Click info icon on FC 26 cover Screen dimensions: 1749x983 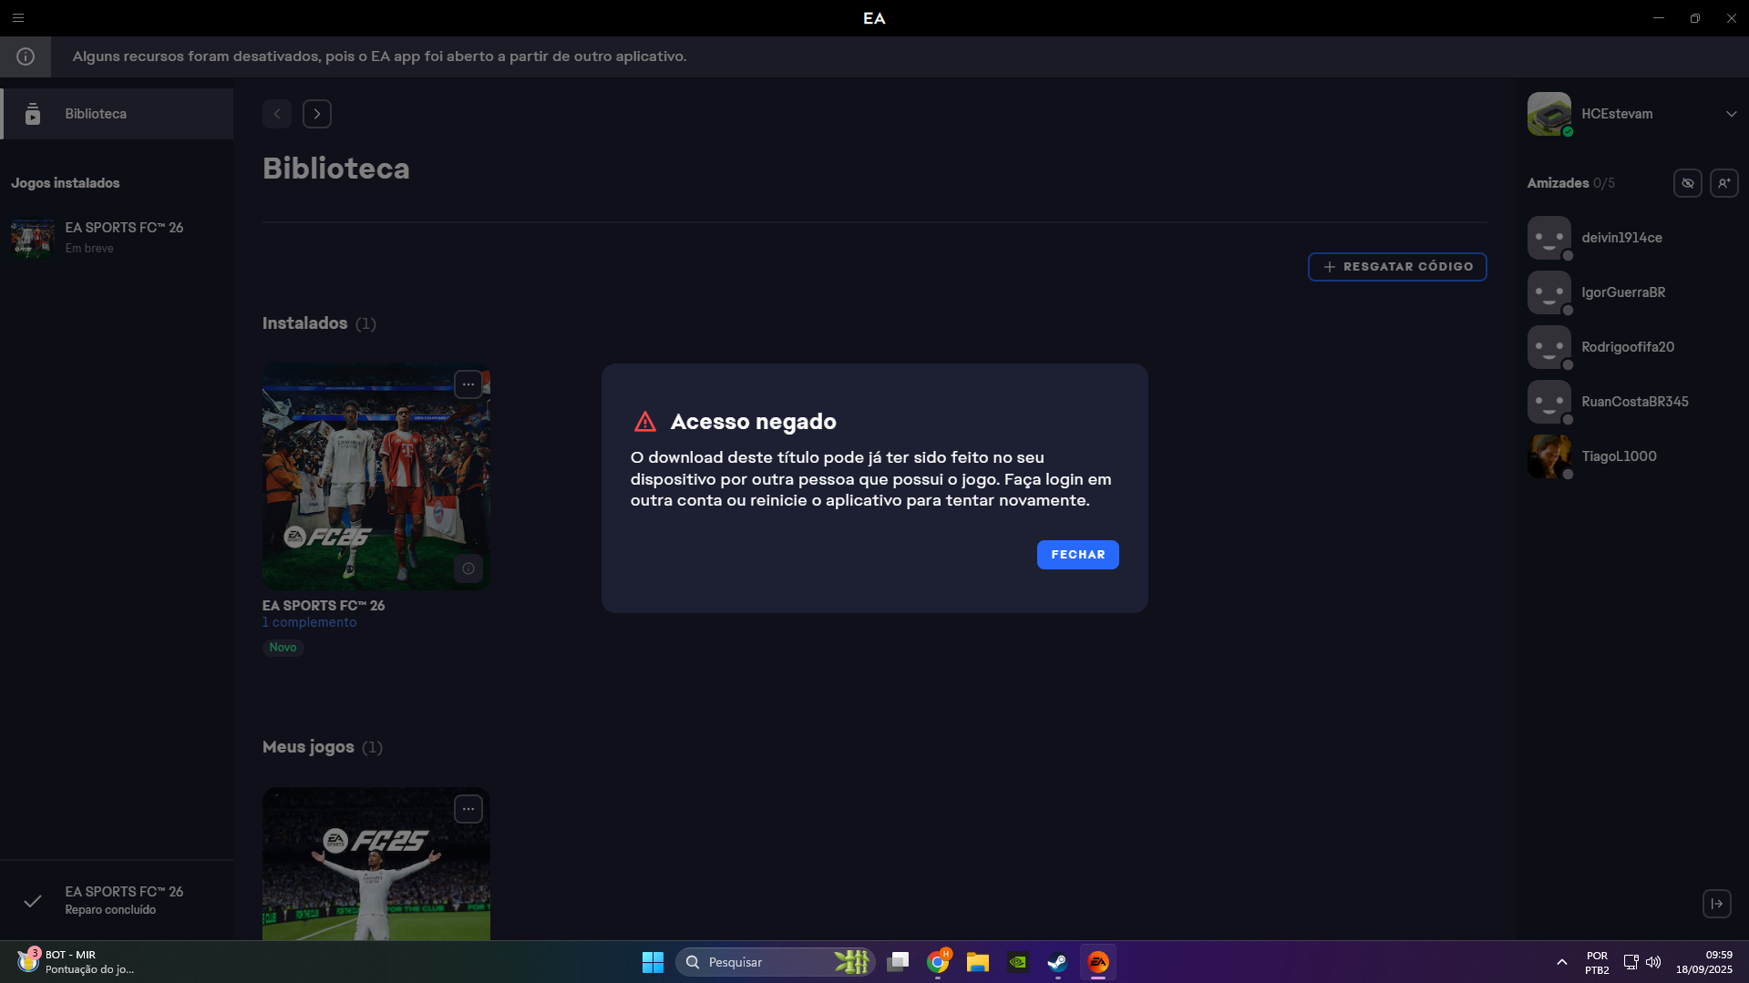click(x=468, y=568)
